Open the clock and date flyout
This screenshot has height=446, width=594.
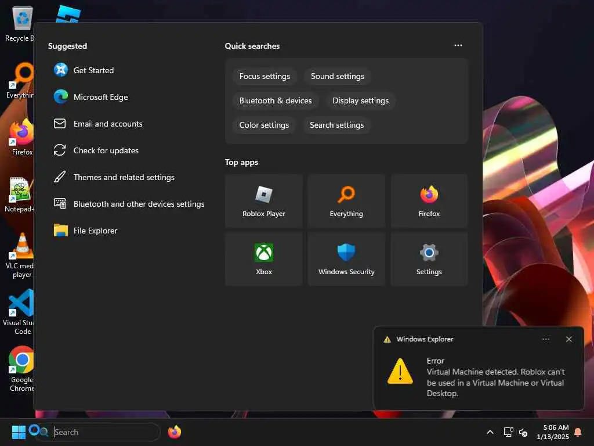tap(553, 432)
